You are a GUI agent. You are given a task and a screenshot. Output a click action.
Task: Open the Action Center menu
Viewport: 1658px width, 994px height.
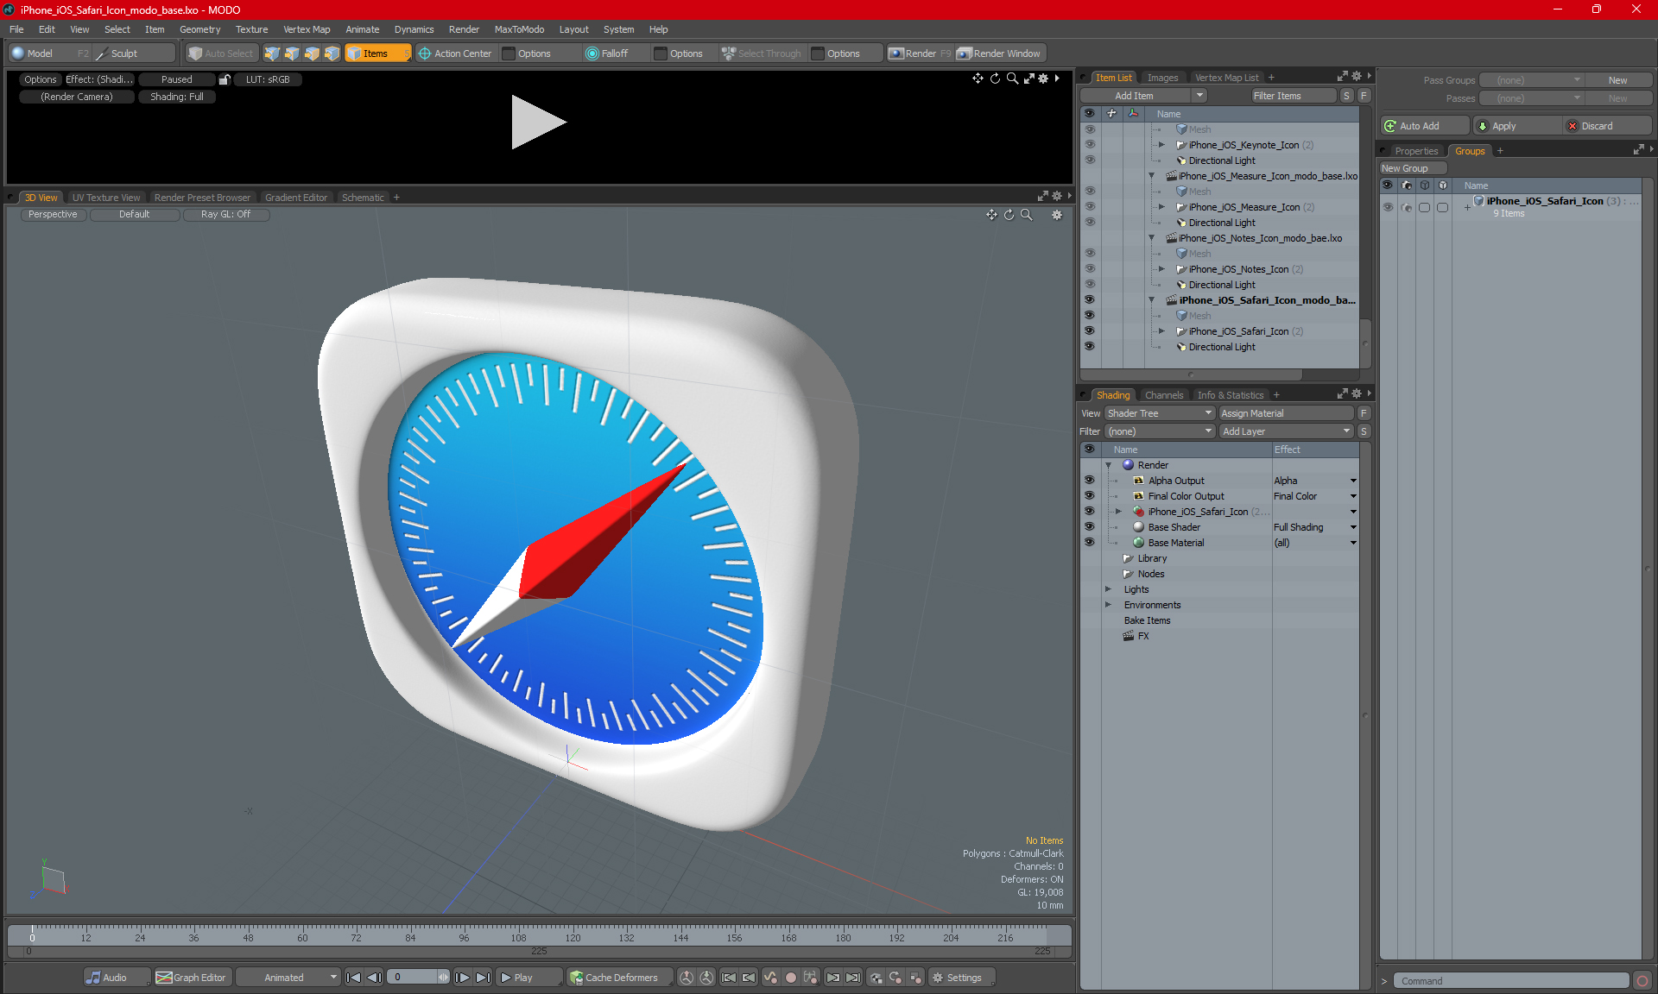(455, 53)
